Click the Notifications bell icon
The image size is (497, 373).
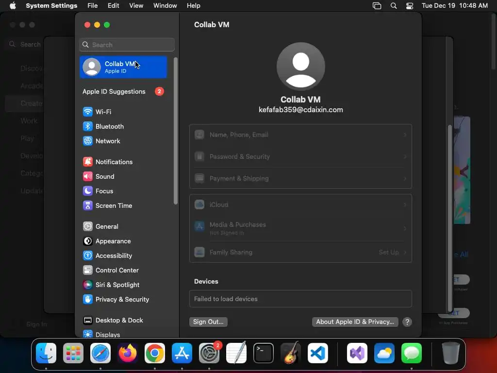pos(87,162)
